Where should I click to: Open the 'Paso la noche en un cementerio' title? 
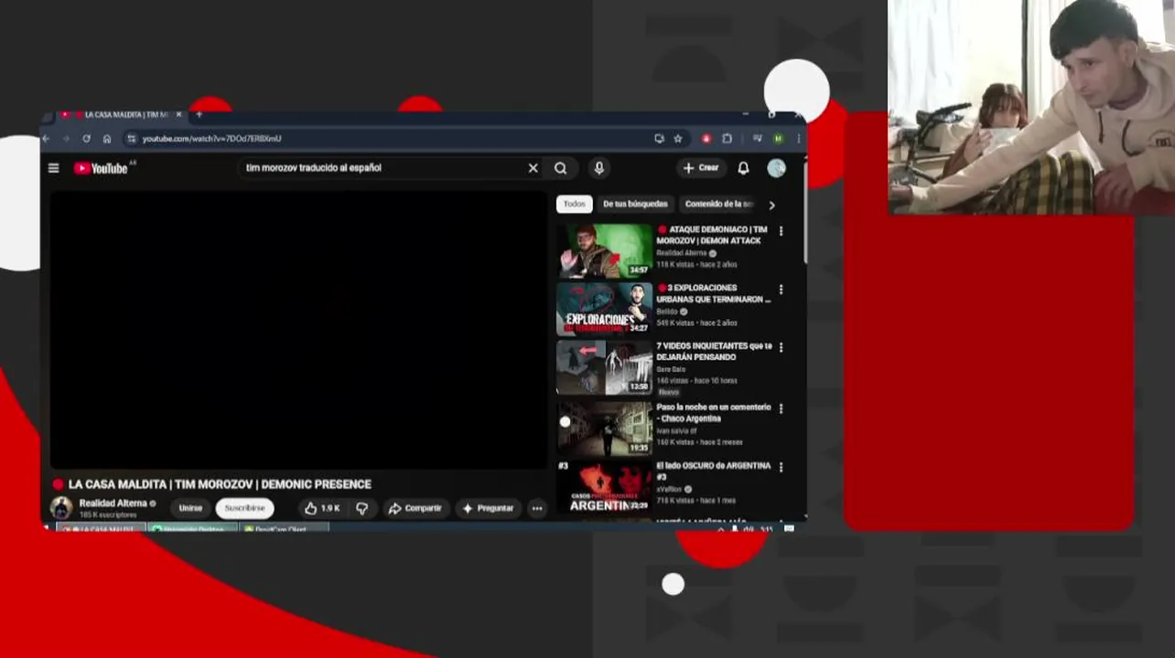pyautogui.click(x=714, y=413)
